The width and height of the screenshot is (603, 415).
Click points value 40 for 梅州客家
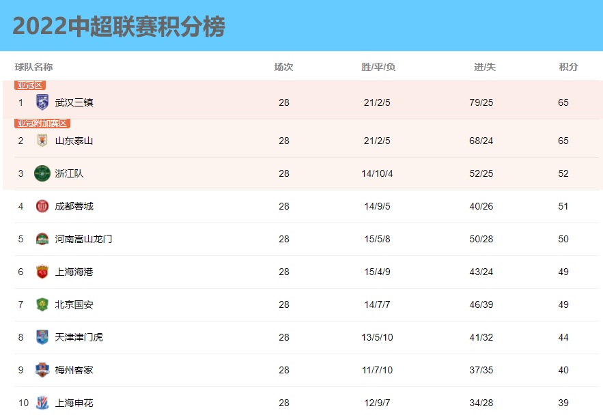563,370
